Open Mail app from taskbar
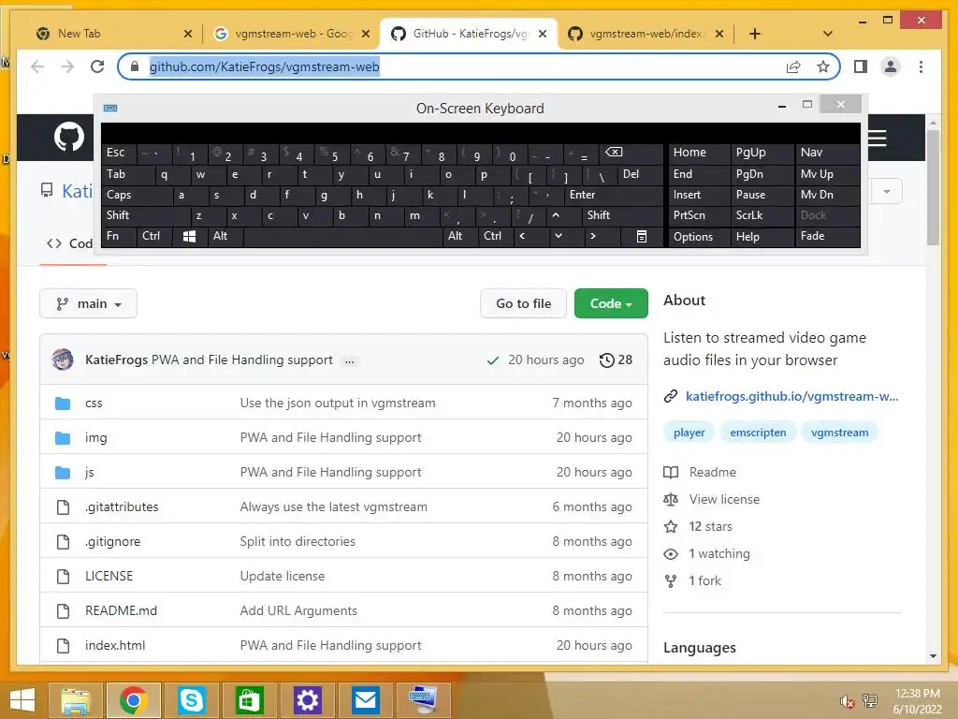Viewport: 958px width, 719px height. pos(366,700)
